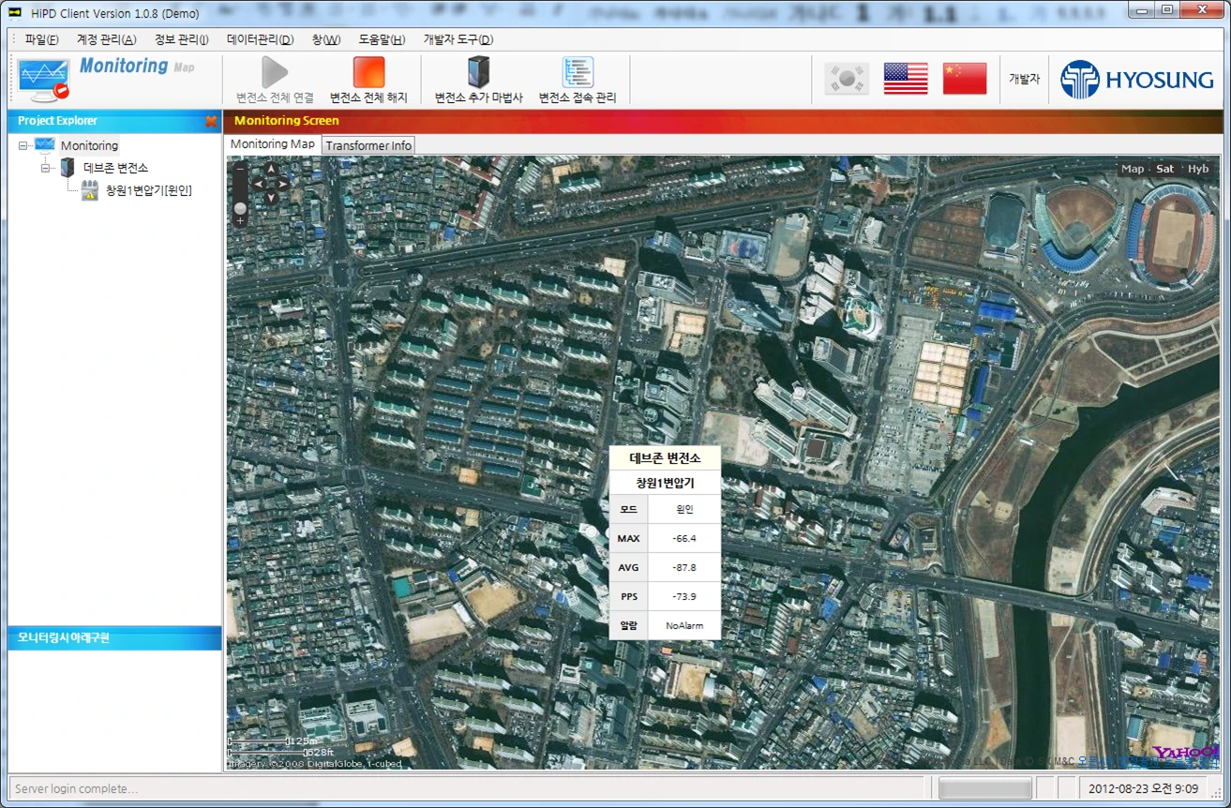This screenshot has height=808, width=1231.
Task: Click the status bar progress bar
Action: pyautogui.click(x=984, y=788)
